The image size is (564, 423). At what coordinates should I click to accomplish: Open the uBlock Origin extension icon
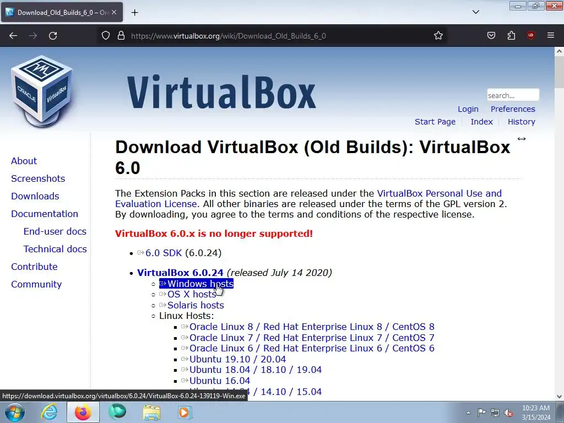530,36
